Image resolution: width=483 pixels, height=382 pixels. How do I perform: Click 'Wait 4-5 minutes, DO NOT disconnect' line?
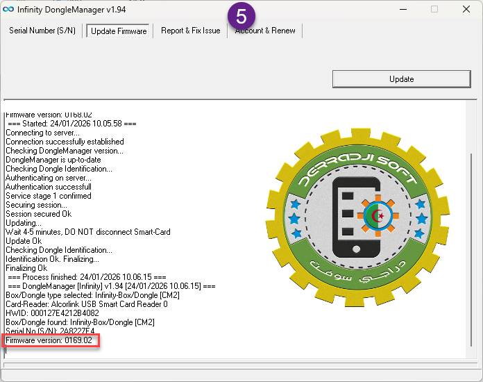point(88,232)
